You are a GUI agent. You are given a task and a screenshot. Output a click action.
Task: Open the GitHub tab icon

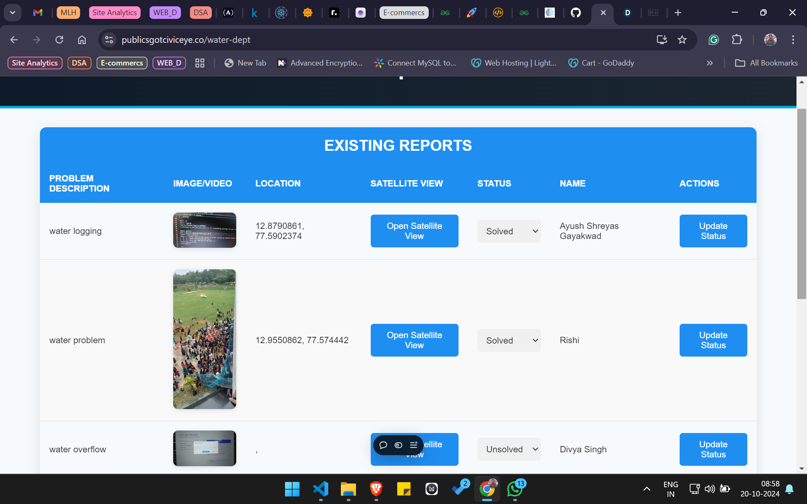[576, 13]
